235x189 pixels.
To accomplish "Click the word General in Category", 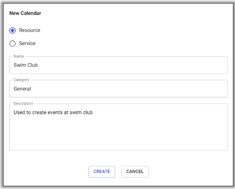I will [22, 89].
